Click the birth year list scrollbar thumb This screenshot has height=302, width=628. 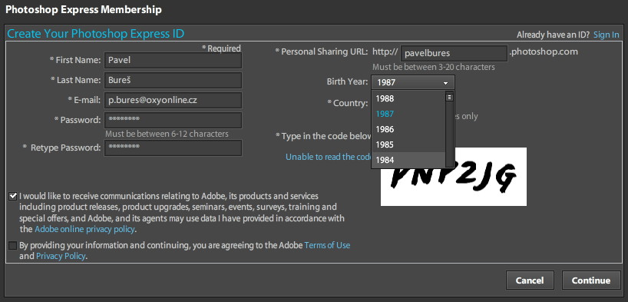point(449,97)
